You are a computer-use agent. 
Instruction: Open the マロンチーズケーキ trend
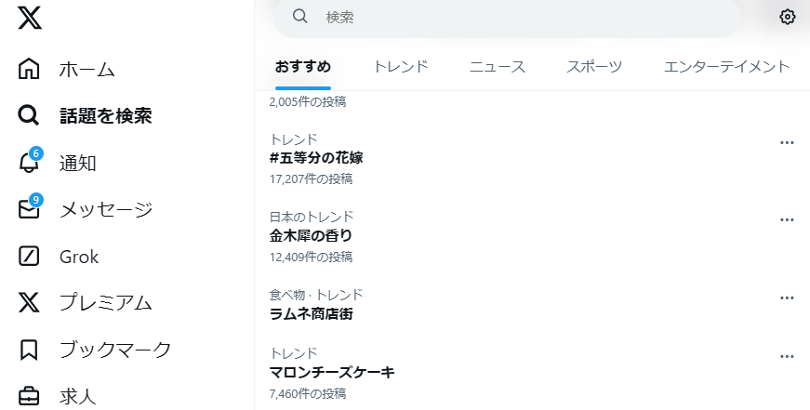(x=332, y=373)
